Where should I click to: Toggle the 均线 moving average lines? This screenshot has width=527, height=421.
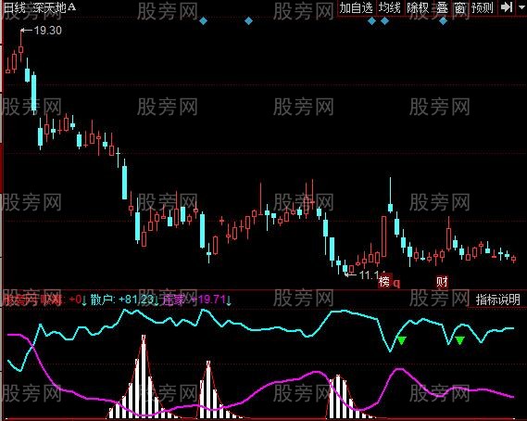390,8
